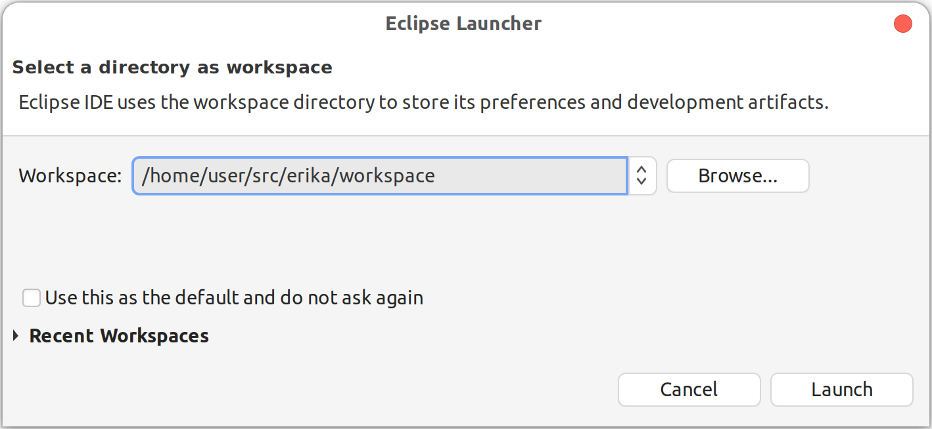Viewport: 932px width, 429px height.
Task: Cancel the workspace selection dialog
Action: click(689, 390)
